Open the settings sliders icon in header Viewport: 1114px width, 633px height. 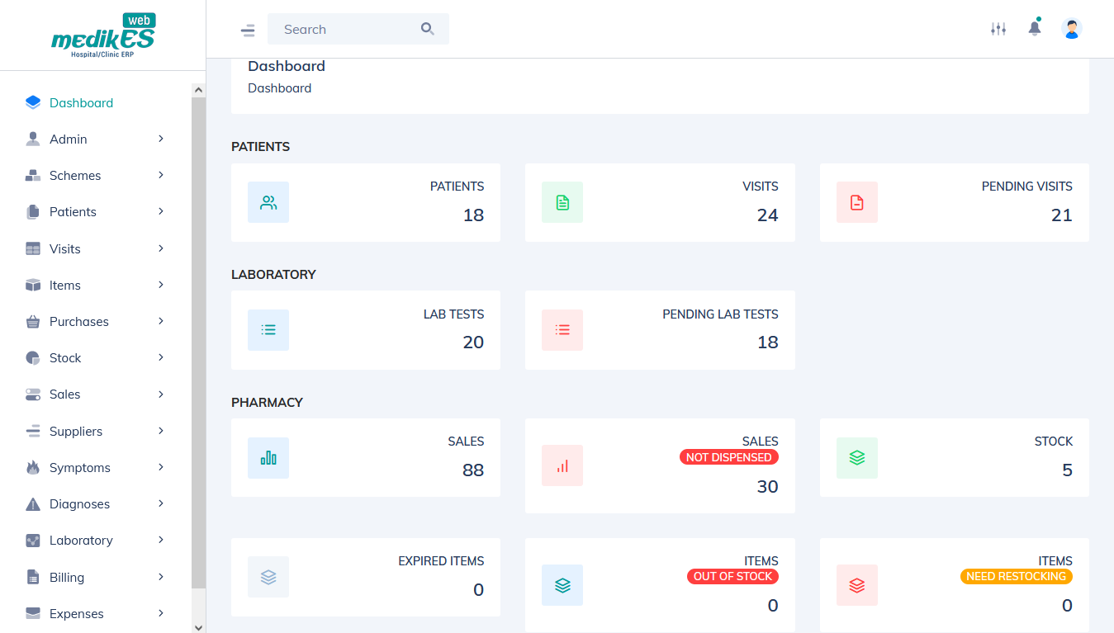pos(998,29)
